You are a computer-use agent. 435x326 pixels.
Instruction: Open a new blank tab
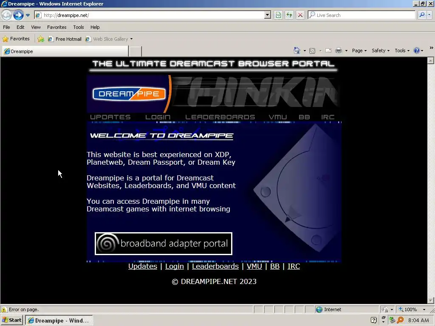tap(136, 51)
